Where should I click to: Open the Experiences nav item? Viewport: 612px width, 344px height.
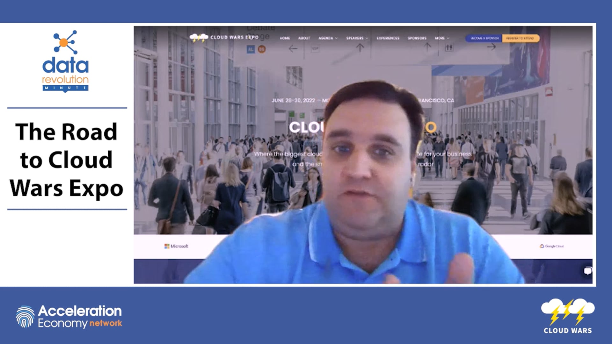(388, 38)
